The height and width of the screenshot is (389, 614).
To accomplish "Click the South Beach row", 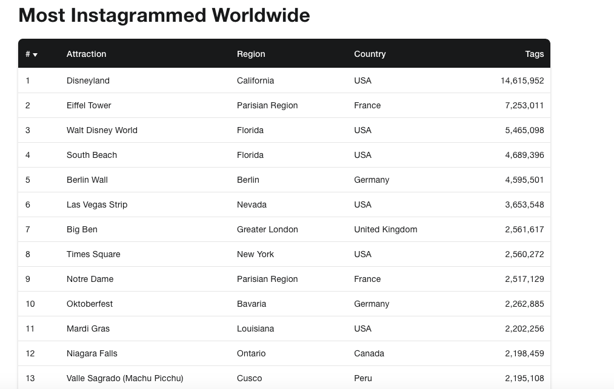I will point(92,155).
